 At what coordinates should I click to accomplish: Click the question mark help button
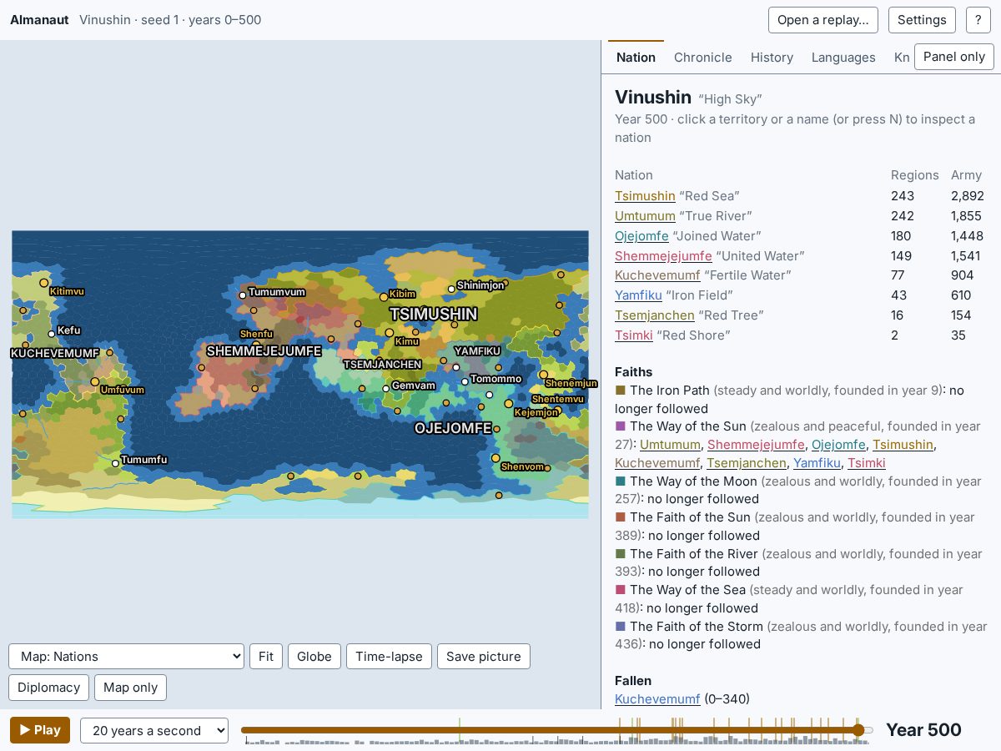tap(978, 20)
